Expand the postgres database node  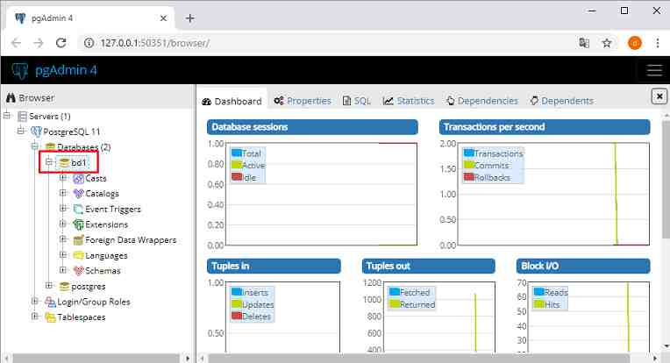click(x=49, y=286)
